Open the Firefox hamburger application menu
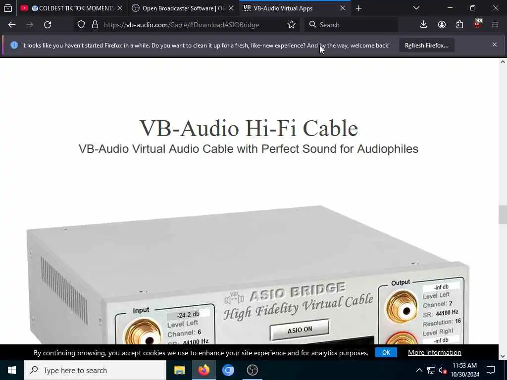Viewport: 507px width, 380px height. coord(495,25)
